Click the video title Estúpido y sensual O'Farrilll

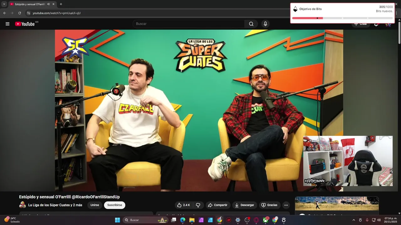(x=69, y=197)
